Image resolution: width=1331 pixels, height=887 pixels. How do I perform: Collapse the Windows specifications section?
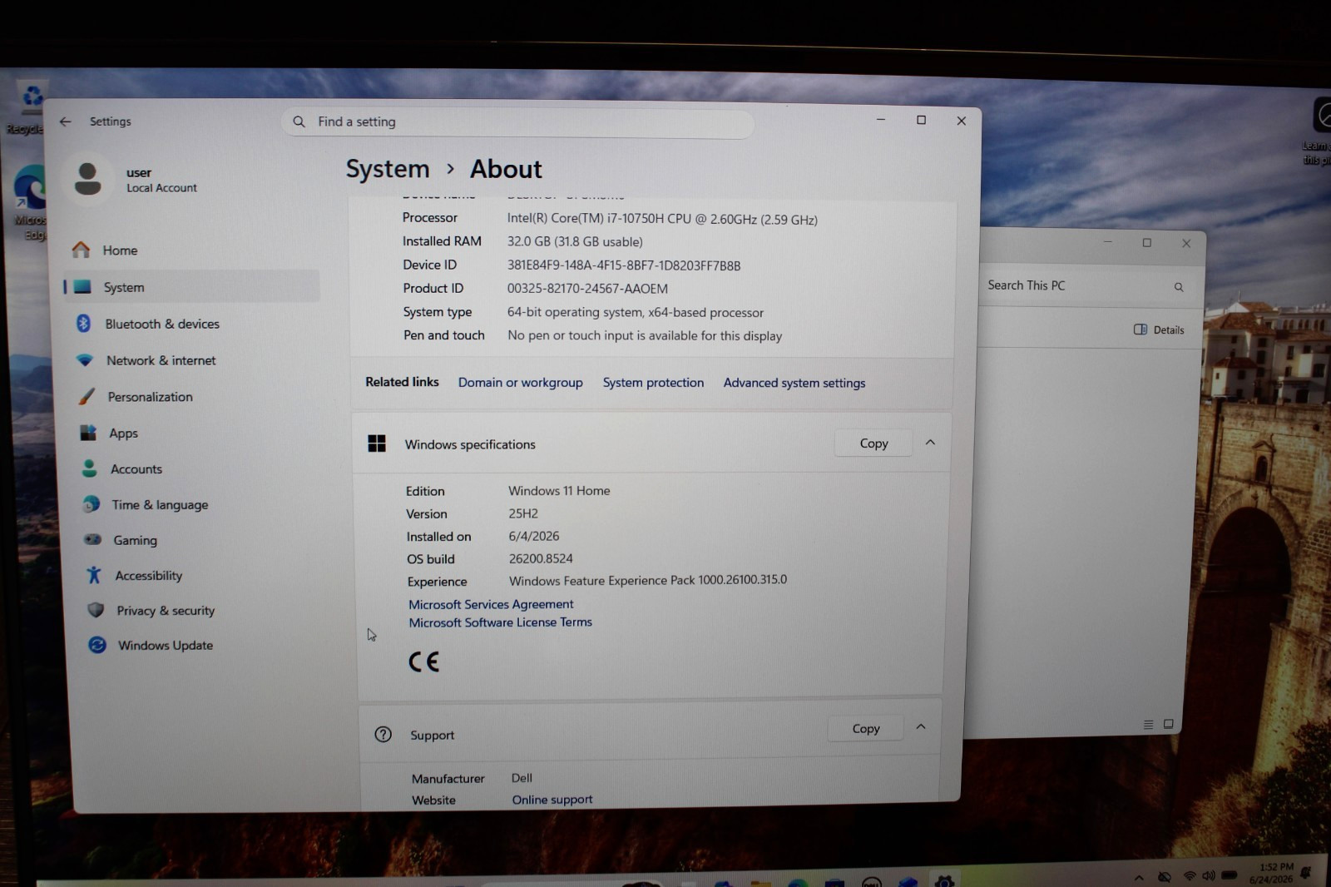(x=930, y=443)
